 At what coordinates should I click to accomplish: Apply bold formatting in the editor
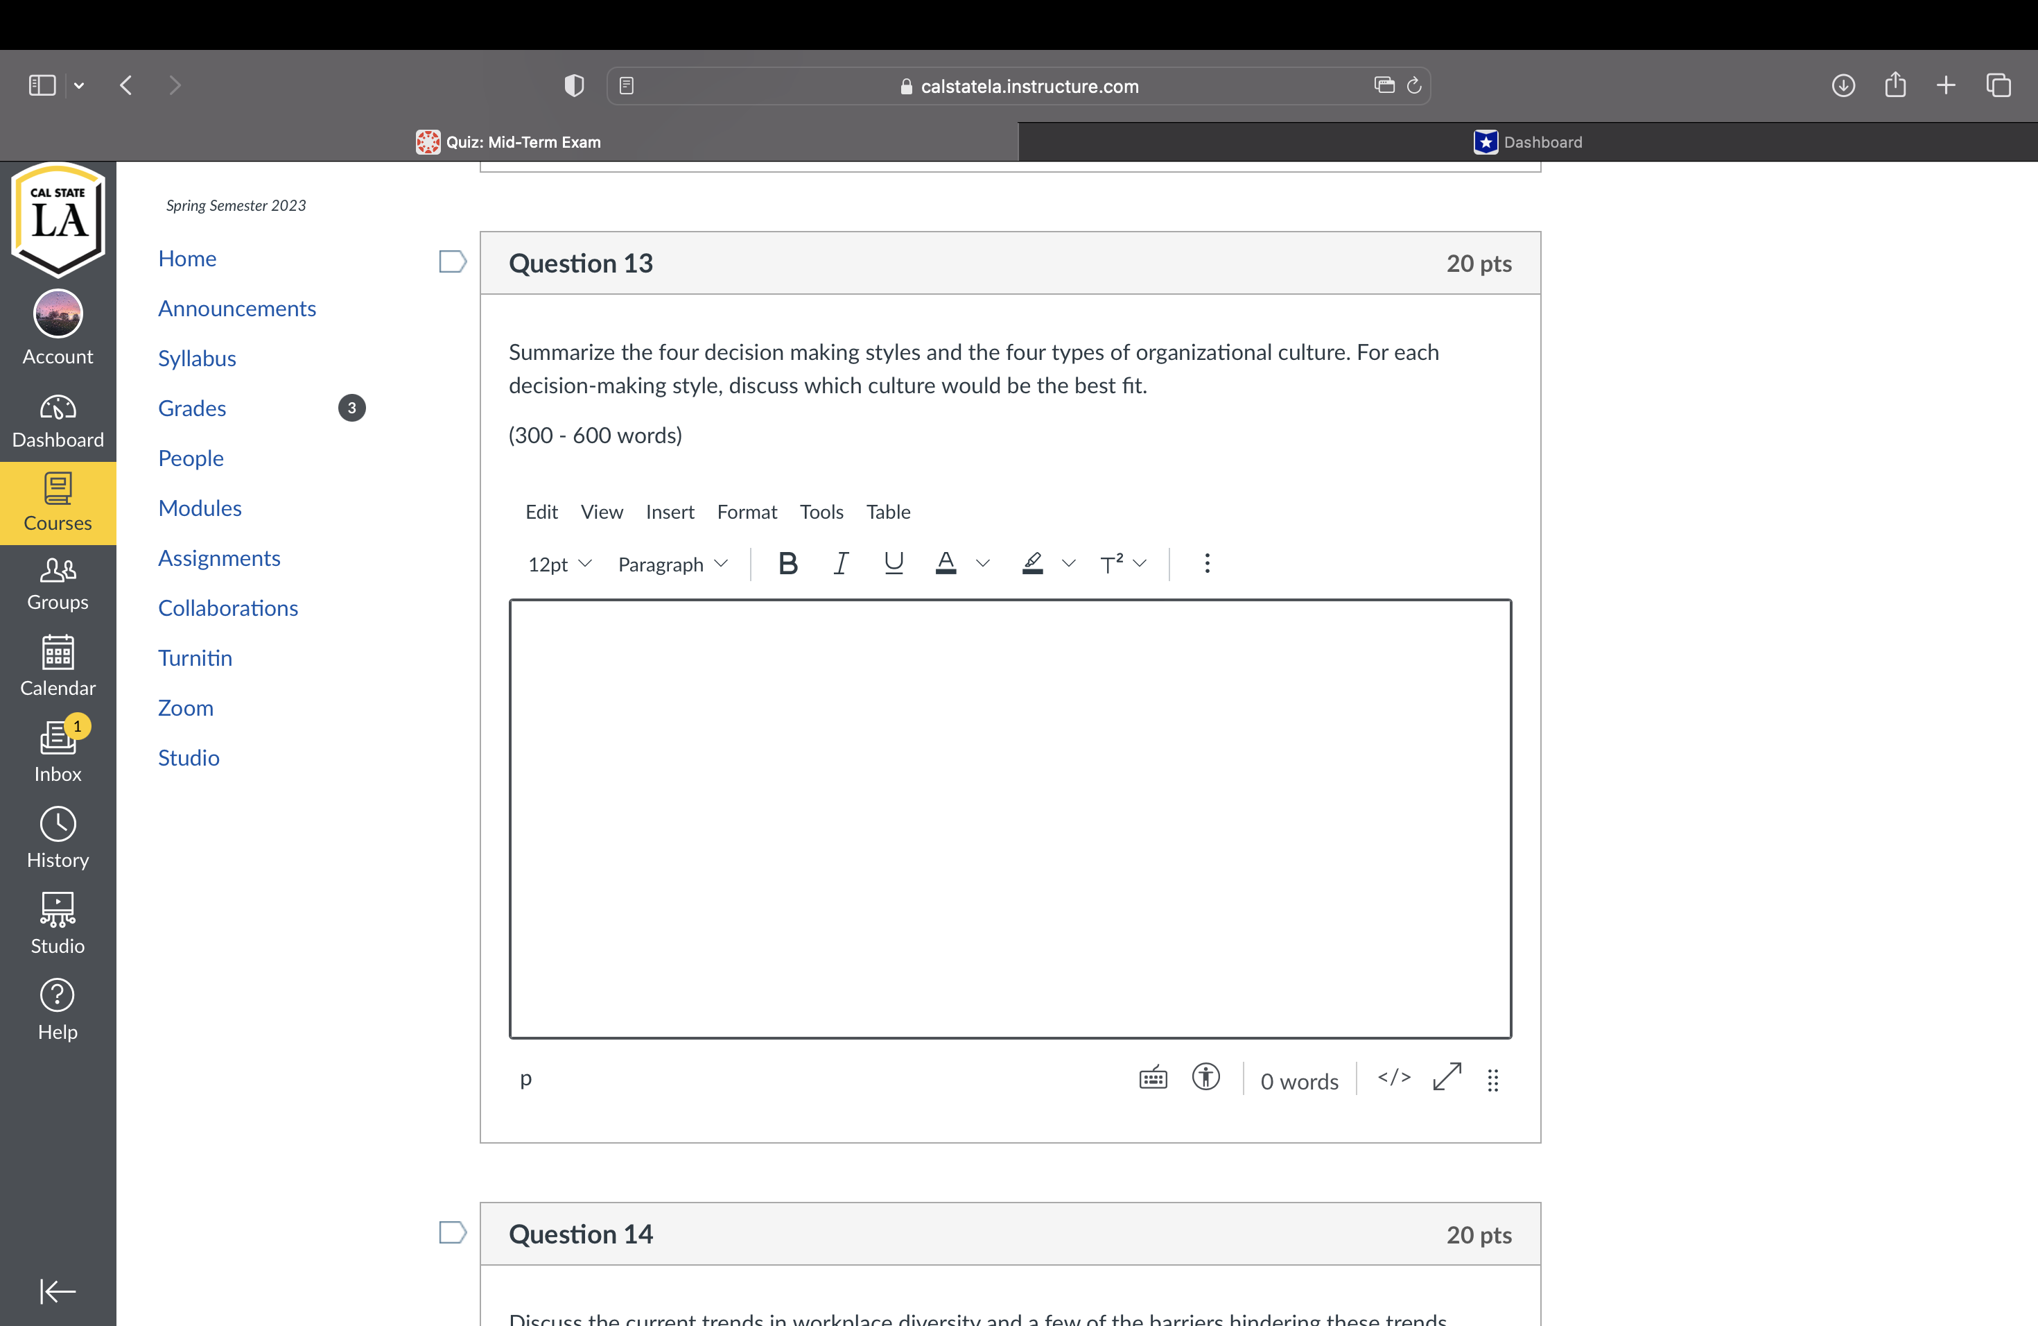tap(787, 562)
